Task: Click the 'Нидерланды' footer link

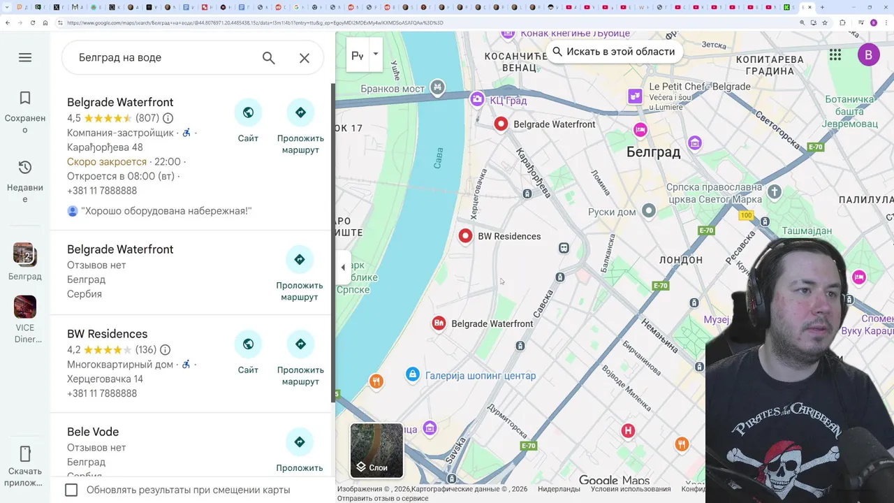Action: pyautogui.click(x=559, y=489)
